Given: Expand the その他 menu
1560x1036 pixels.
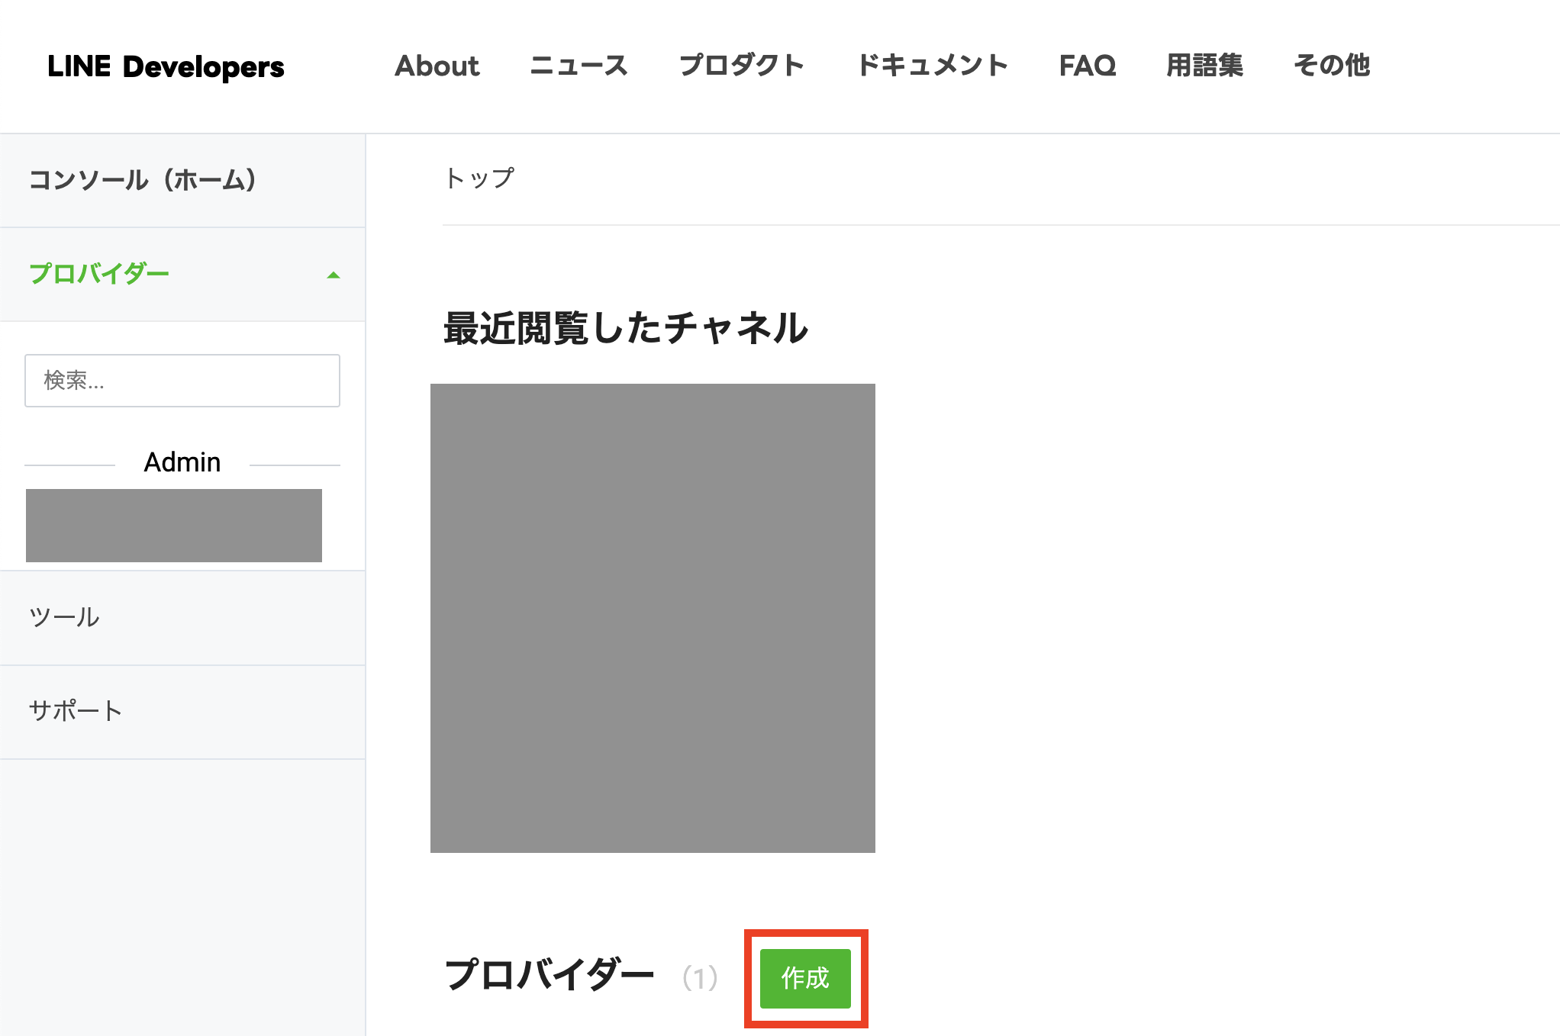Looking at the screenshot, I should (1332, 66).
